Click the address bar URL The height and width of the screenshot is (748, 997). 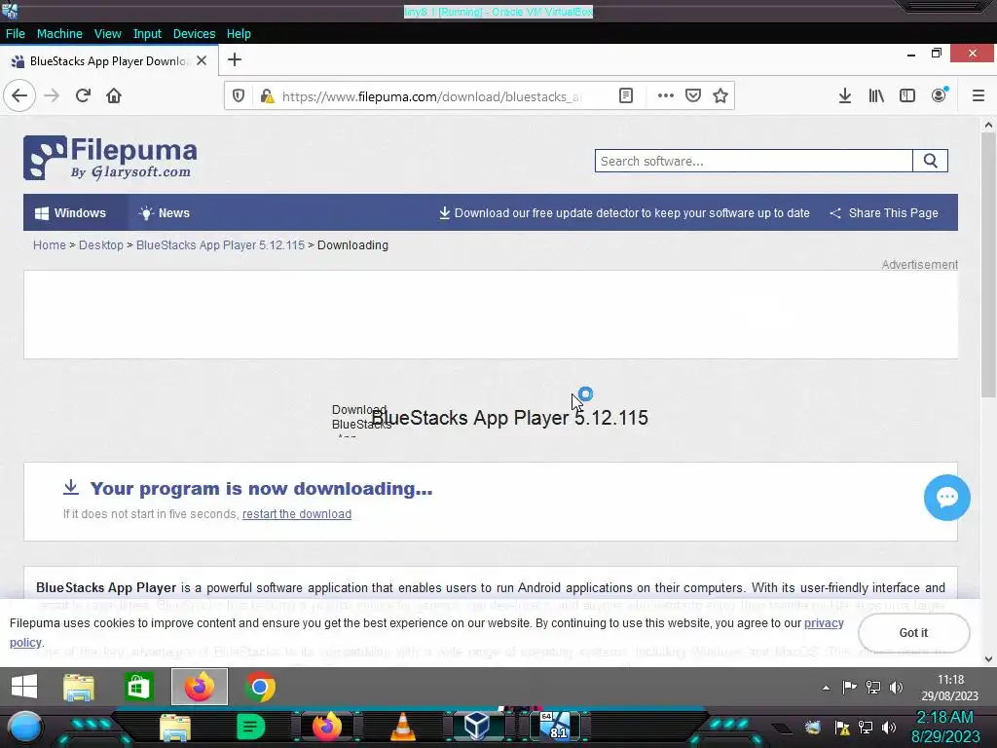click(x=431, y=96)
